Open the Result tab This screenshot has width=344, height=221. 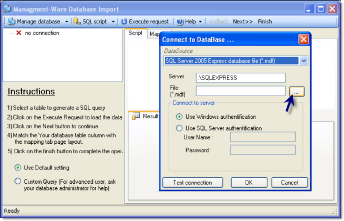coord(145,116)
